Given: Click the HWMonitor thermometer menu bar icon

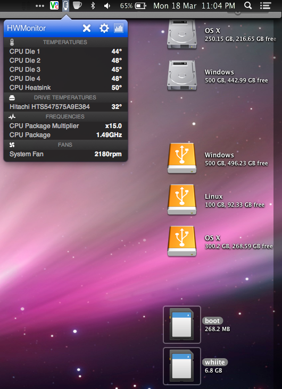Looking at the screenshot, I should tap(65, 5).
